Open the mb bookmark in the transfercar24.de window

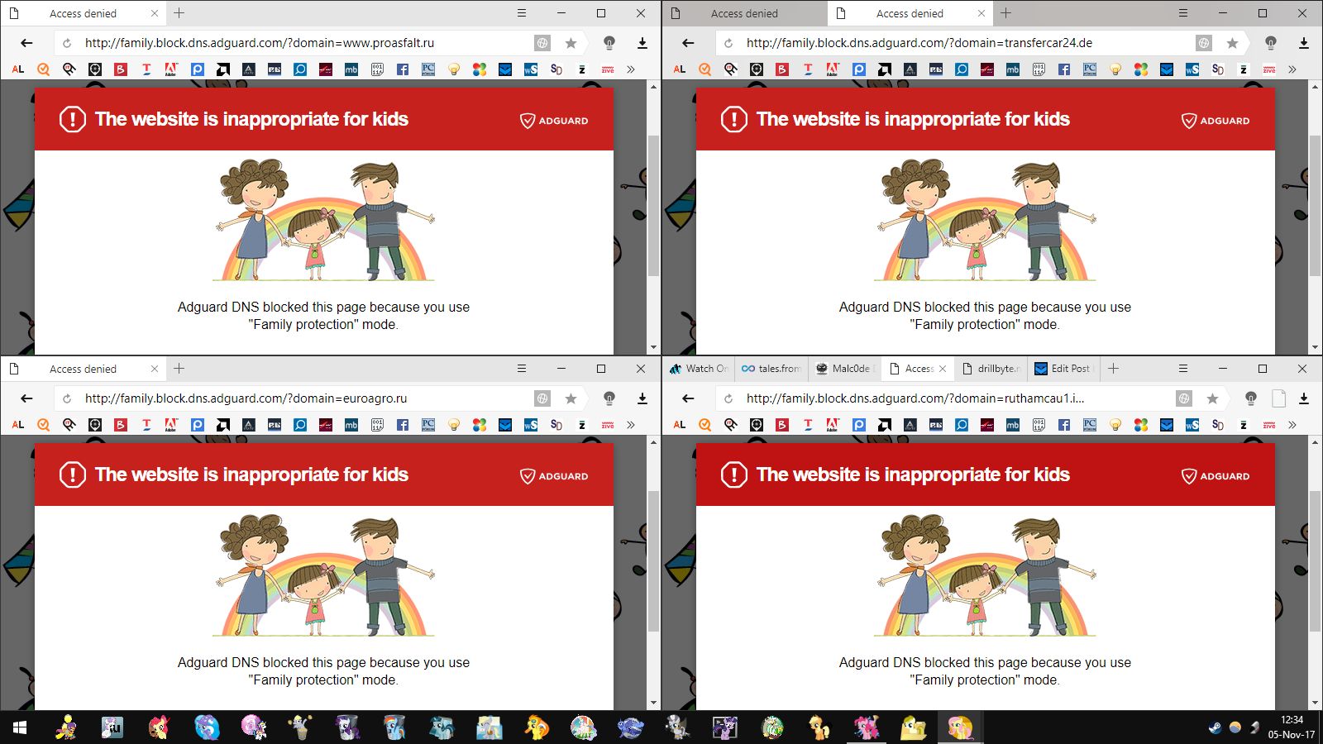click(1013, 69)
